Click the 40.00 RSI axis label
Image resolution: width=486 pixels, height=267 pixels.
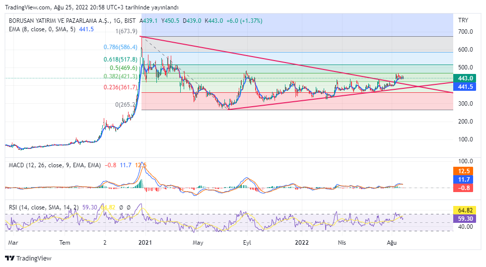pos(466,226)
